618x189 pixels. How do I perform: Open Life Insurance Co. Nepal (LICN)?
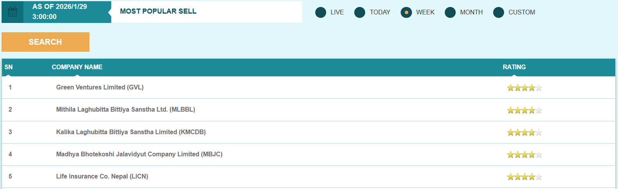[102, 177]
